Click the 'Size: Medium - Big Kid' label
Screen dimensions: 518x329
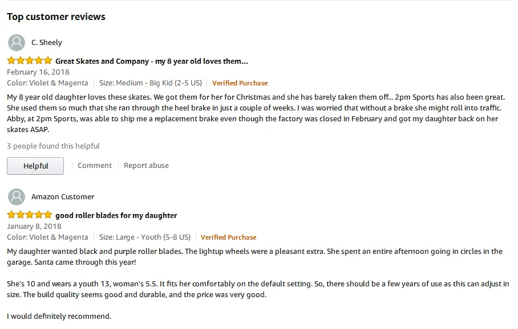151,83
